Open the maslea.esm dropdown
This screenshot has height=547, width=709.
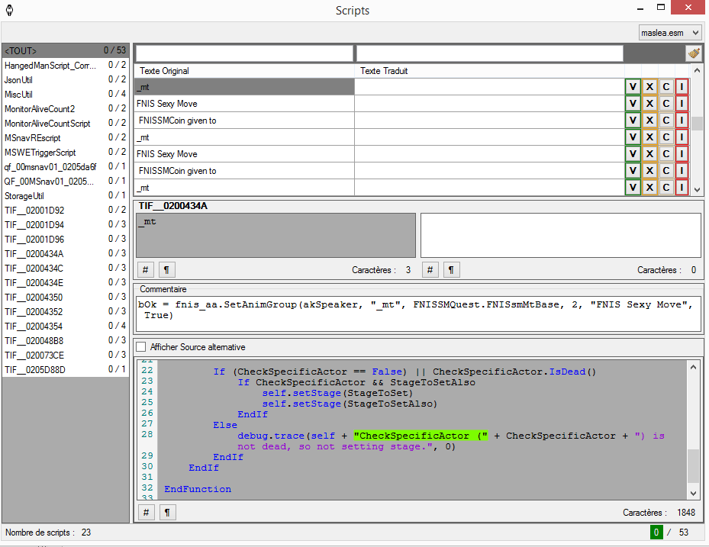pyautogui.click(x=669, y=32)
